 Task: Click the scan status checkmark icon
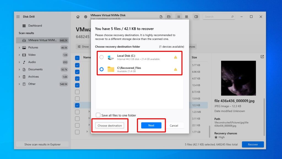click(x=86, y=17)
